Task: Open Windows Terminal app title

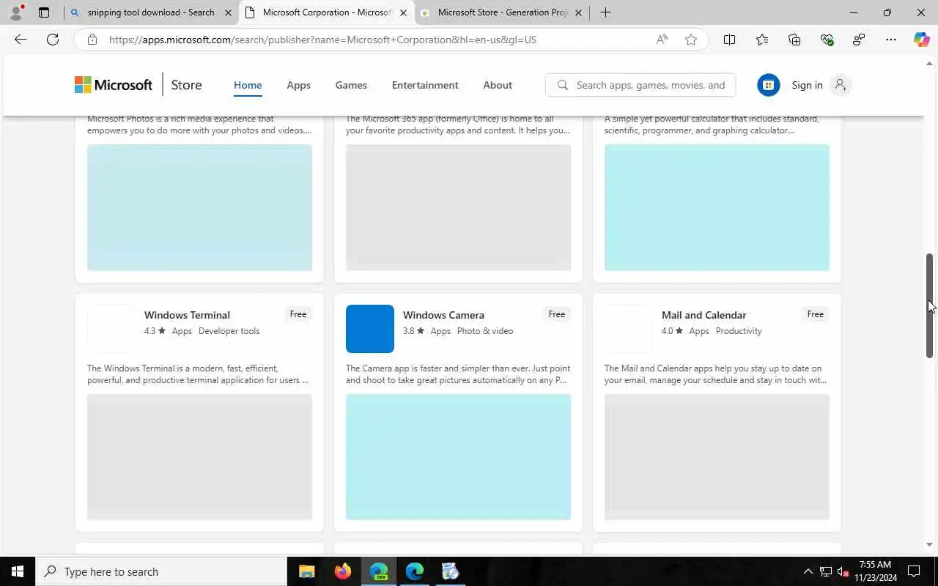Action: [187, 315]
